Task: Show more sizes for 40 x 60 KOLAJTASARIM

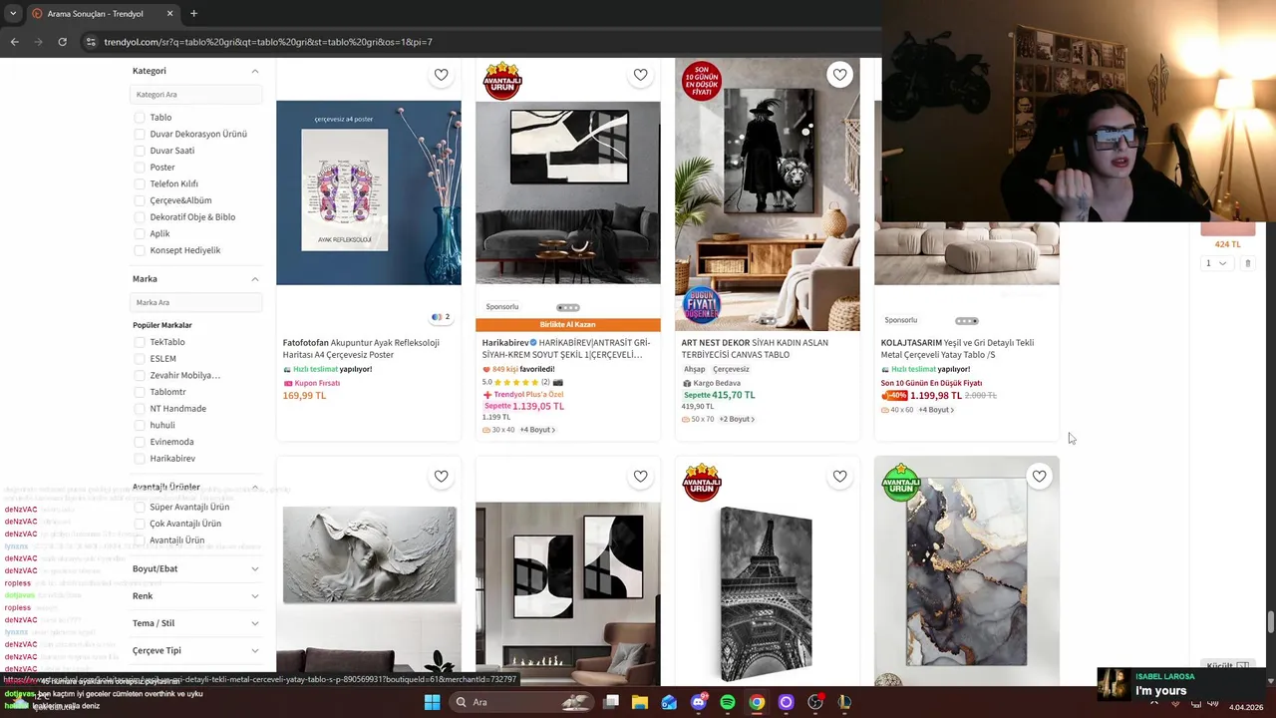Action: coord(936,410)
